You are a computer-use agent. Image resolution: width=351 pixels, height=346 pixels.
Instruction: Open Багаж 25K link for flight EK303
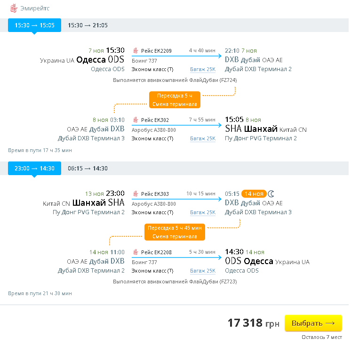(x=203, y=212)
